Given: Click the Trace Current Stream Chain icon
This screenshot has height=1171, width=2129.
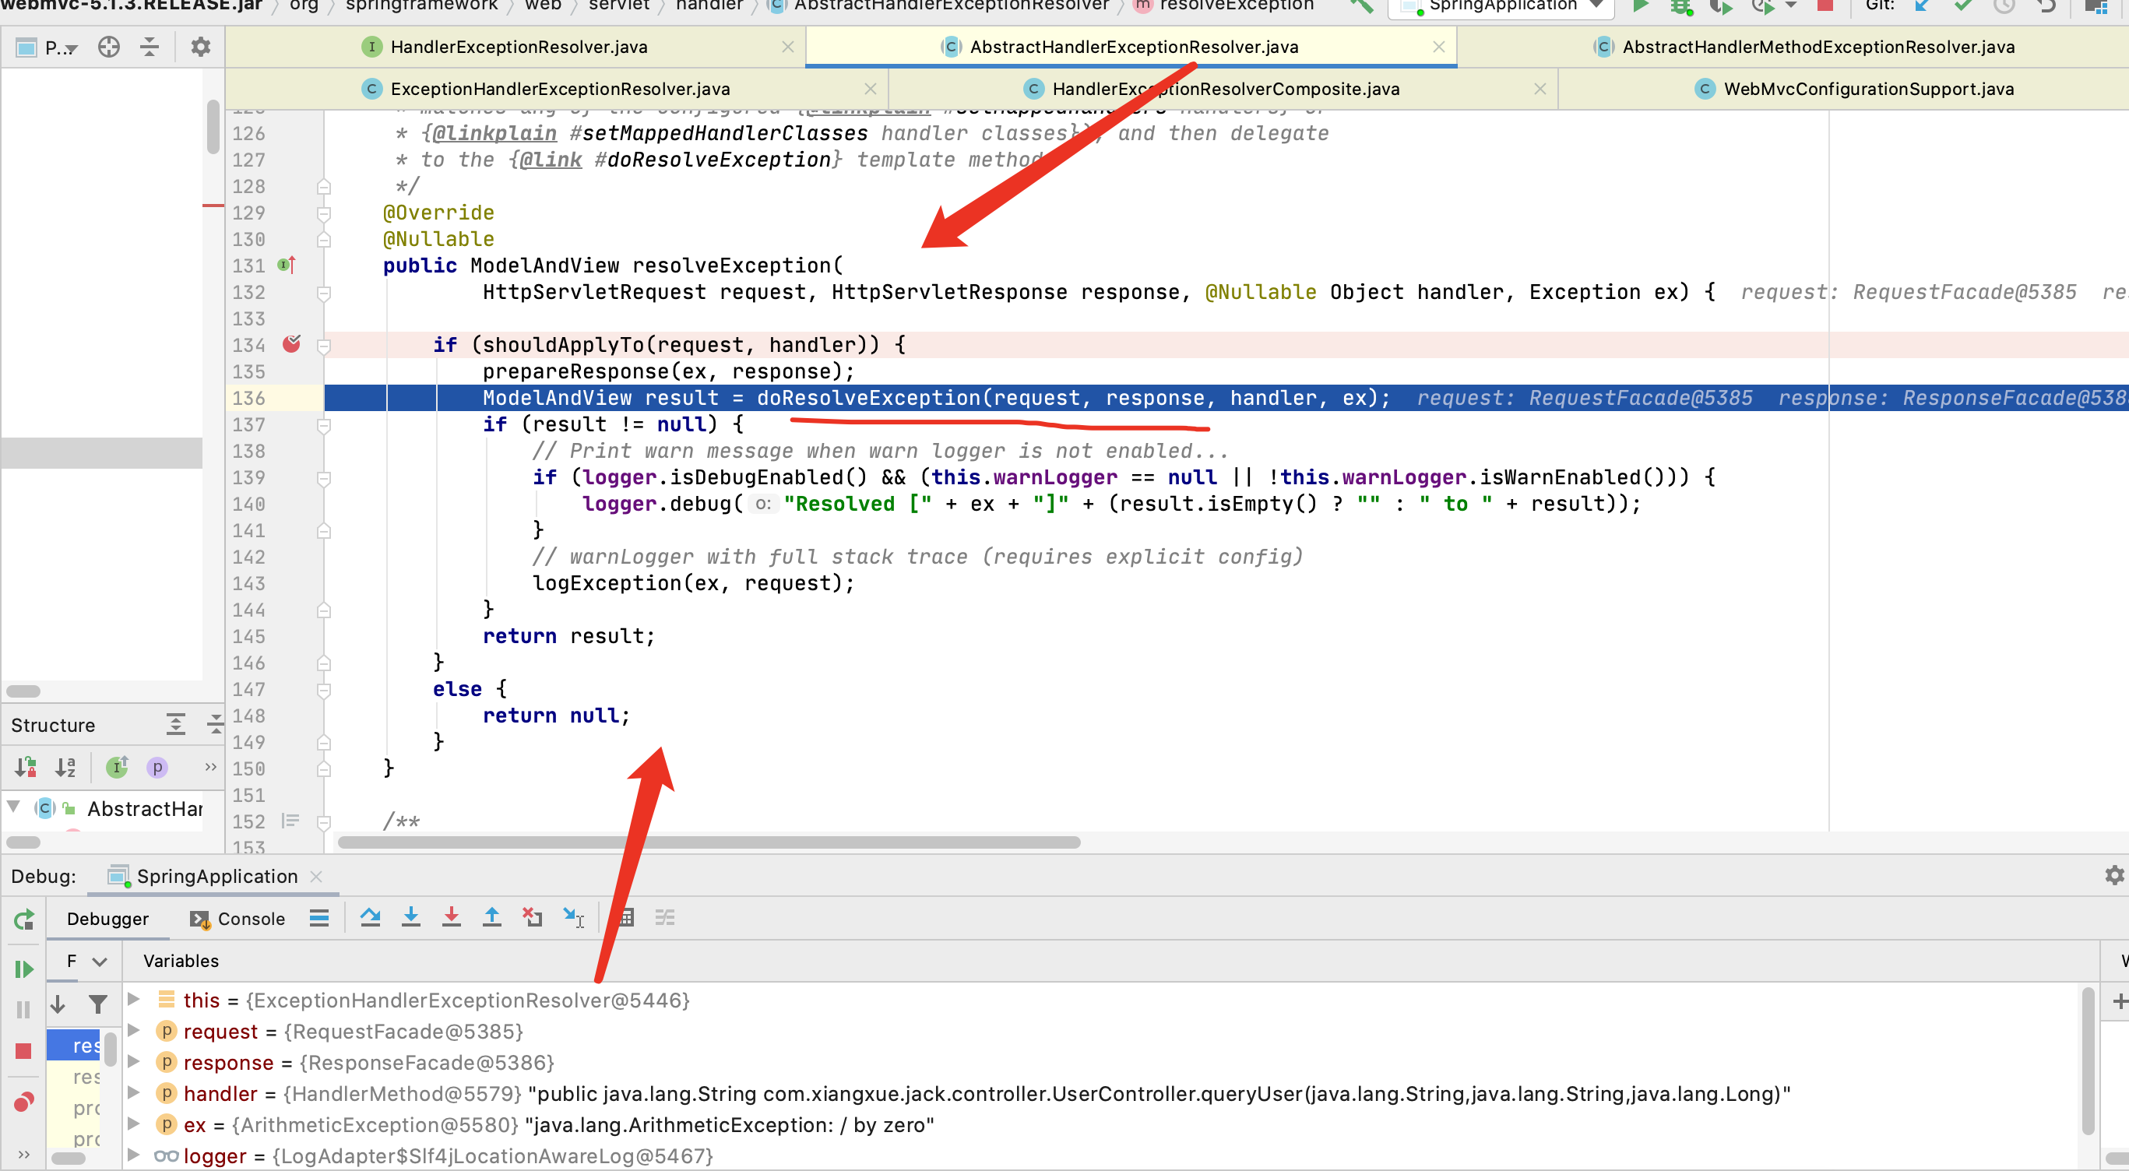Looking at the screenshot, I should pos(665,917).
